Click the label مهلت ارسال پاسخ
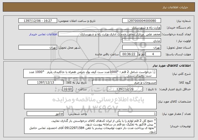This screenshot has width=198, height=140. click(178, 54)
